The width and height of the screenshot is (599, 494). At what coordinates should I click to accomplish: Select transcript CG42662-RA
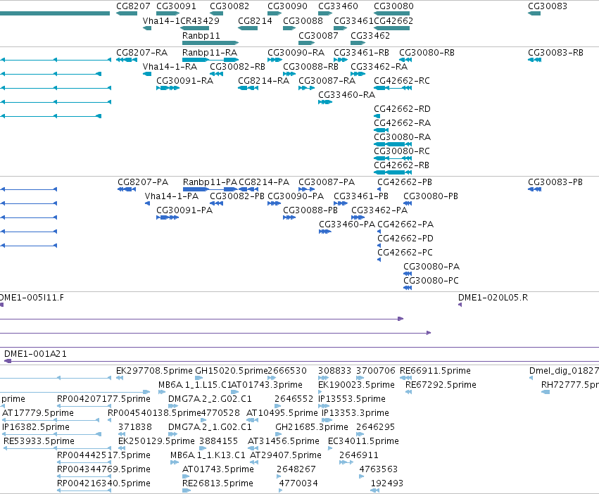tap(402, 123)
